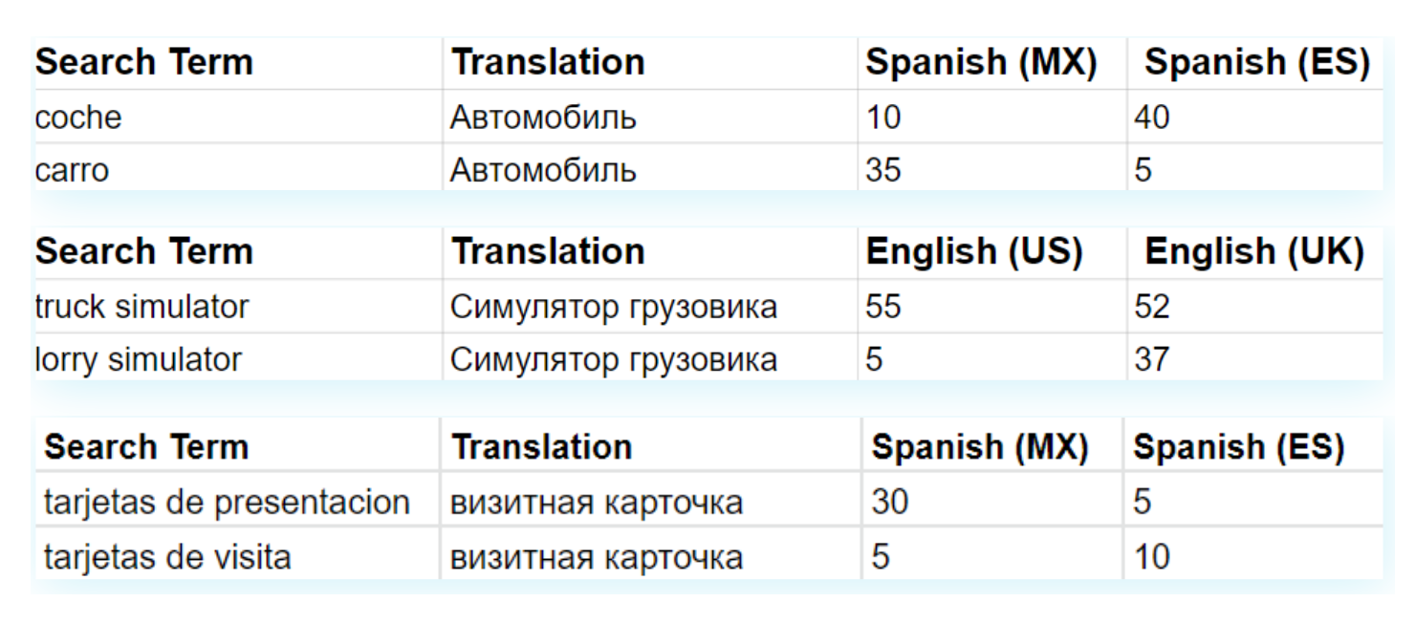Select the value 40 in the coche row
This screenshot has height=623, width=1416.
(1151, 118)
